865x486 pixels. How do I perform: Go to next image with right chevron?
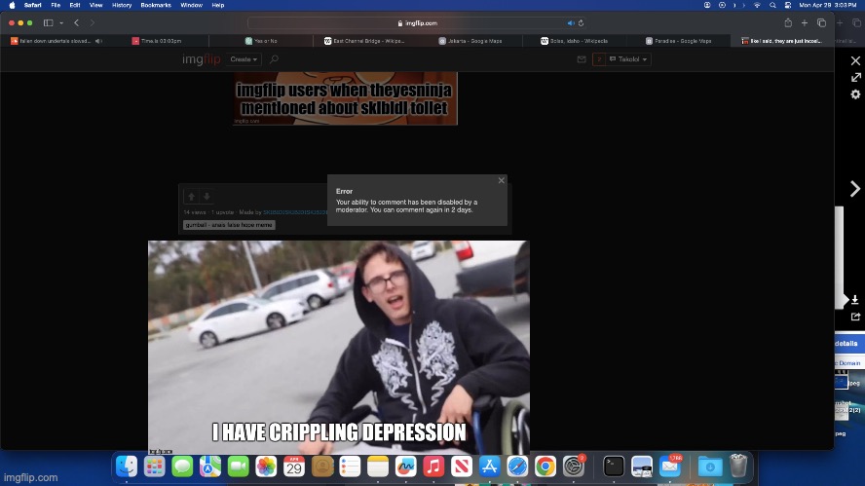point(855,189)
